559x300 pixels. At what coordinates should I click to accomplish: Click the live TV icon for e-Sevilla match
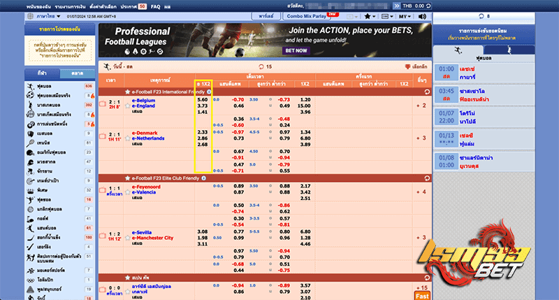click(x=103, y=236)
